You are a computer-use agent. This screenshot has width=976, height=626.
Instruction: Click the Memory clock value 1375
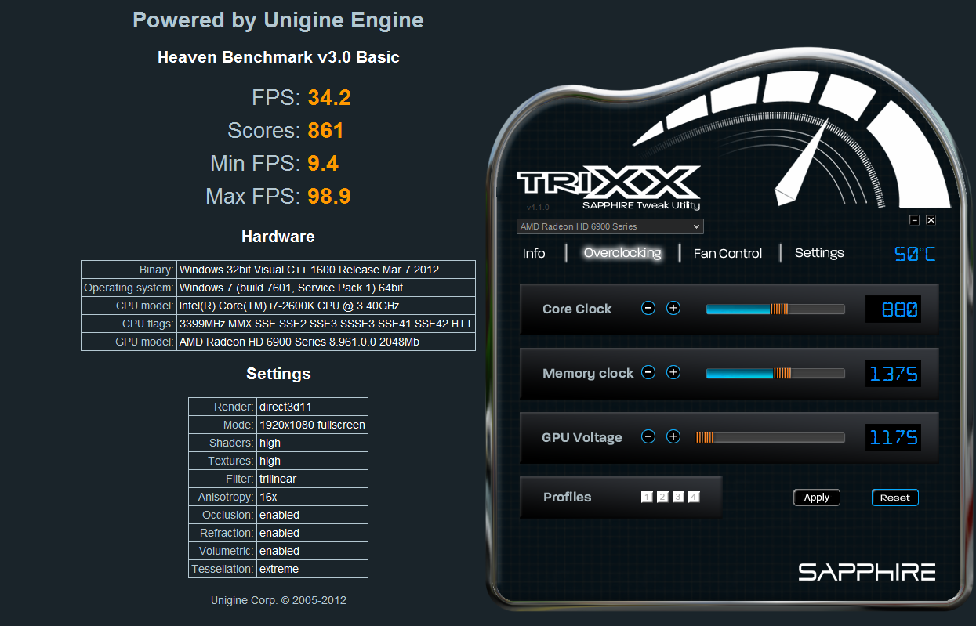(x=893, y=374)
